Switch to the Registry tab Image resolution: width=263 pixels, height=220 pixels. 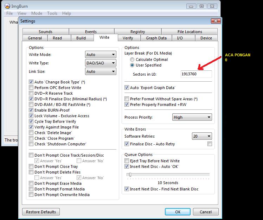[x=138, y=32]
